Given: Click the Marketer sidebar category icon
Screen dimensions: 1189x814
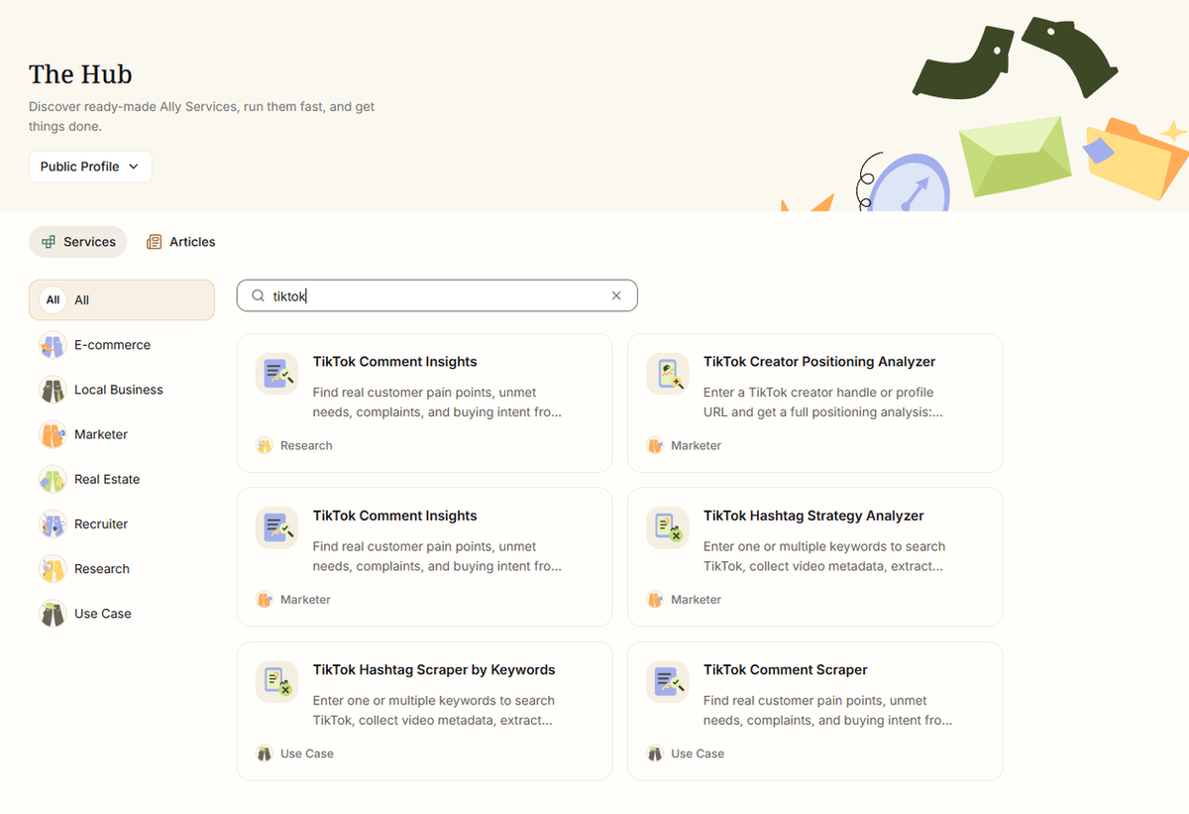Looking at the screenshot, I should point(53,434).
